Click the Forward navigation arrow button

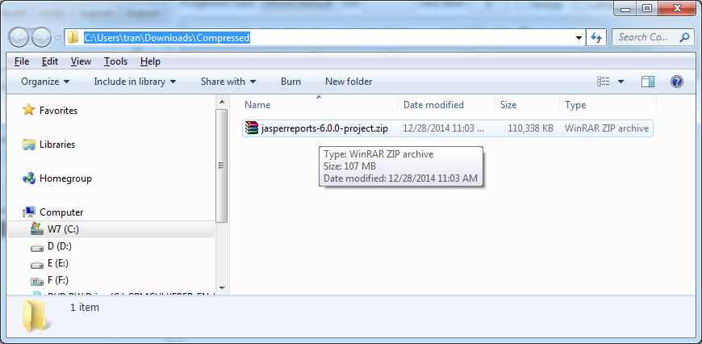click(42, 38)
